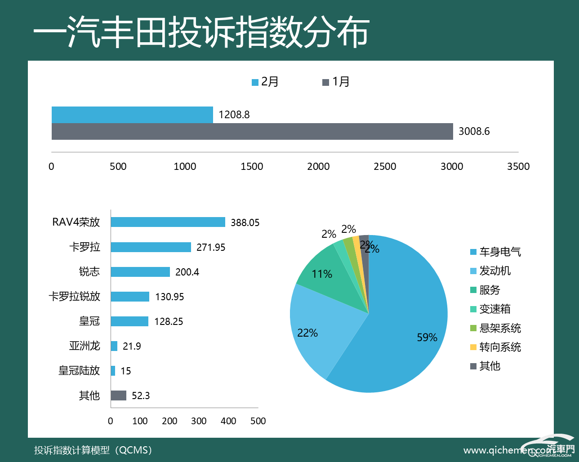
Task: Select the 锐志 200.4 bar
Action: pyautogui.click(x=140, y=272)
